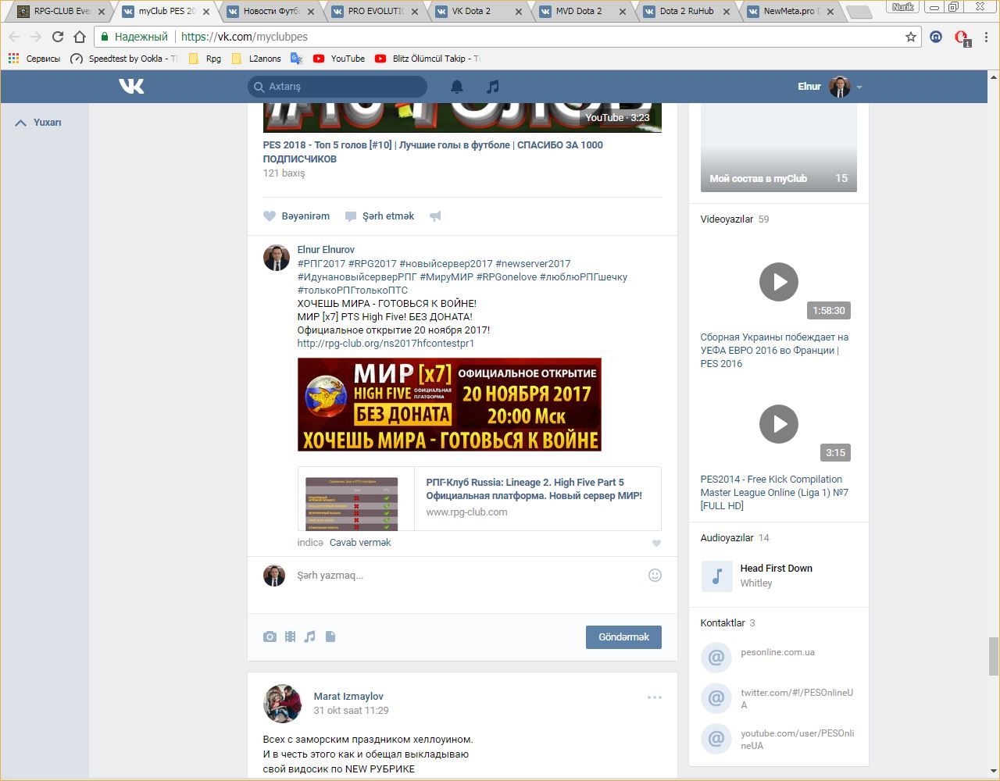Open the rpg-club.org/ns2017hfcontestpr1 link
The height and width of the screenshot is (781, 1000).
click(386, 344)
